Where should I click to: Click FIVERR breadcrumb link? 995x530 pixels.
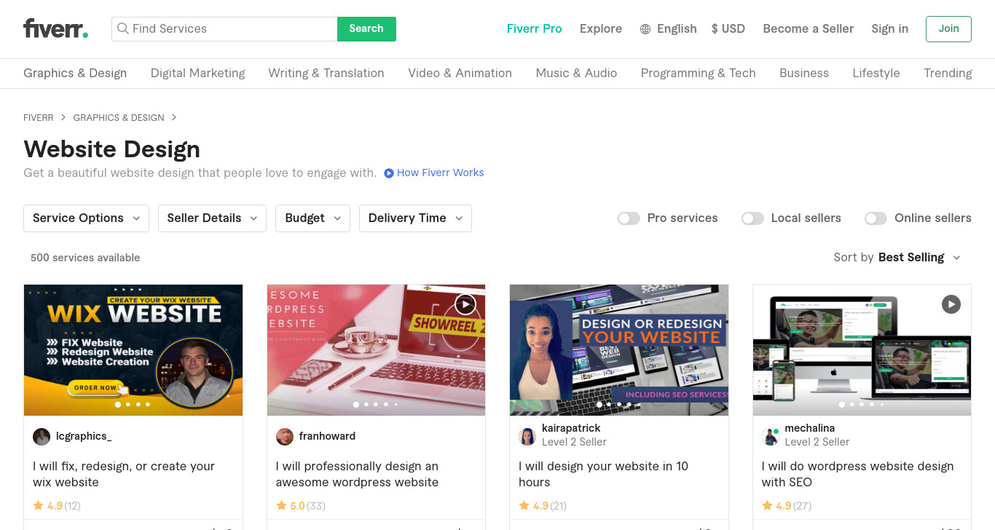click(x=39, y=117)
